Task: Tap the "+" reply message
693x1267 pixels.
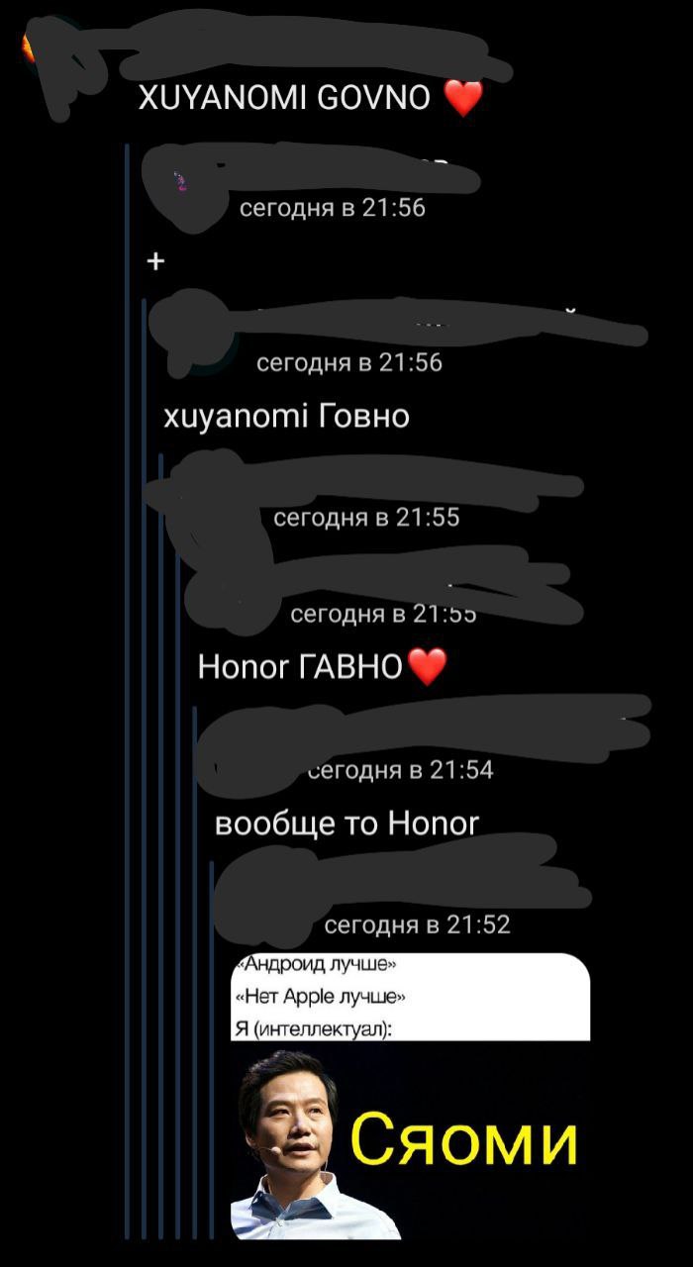Action: [x=155, y=261]
